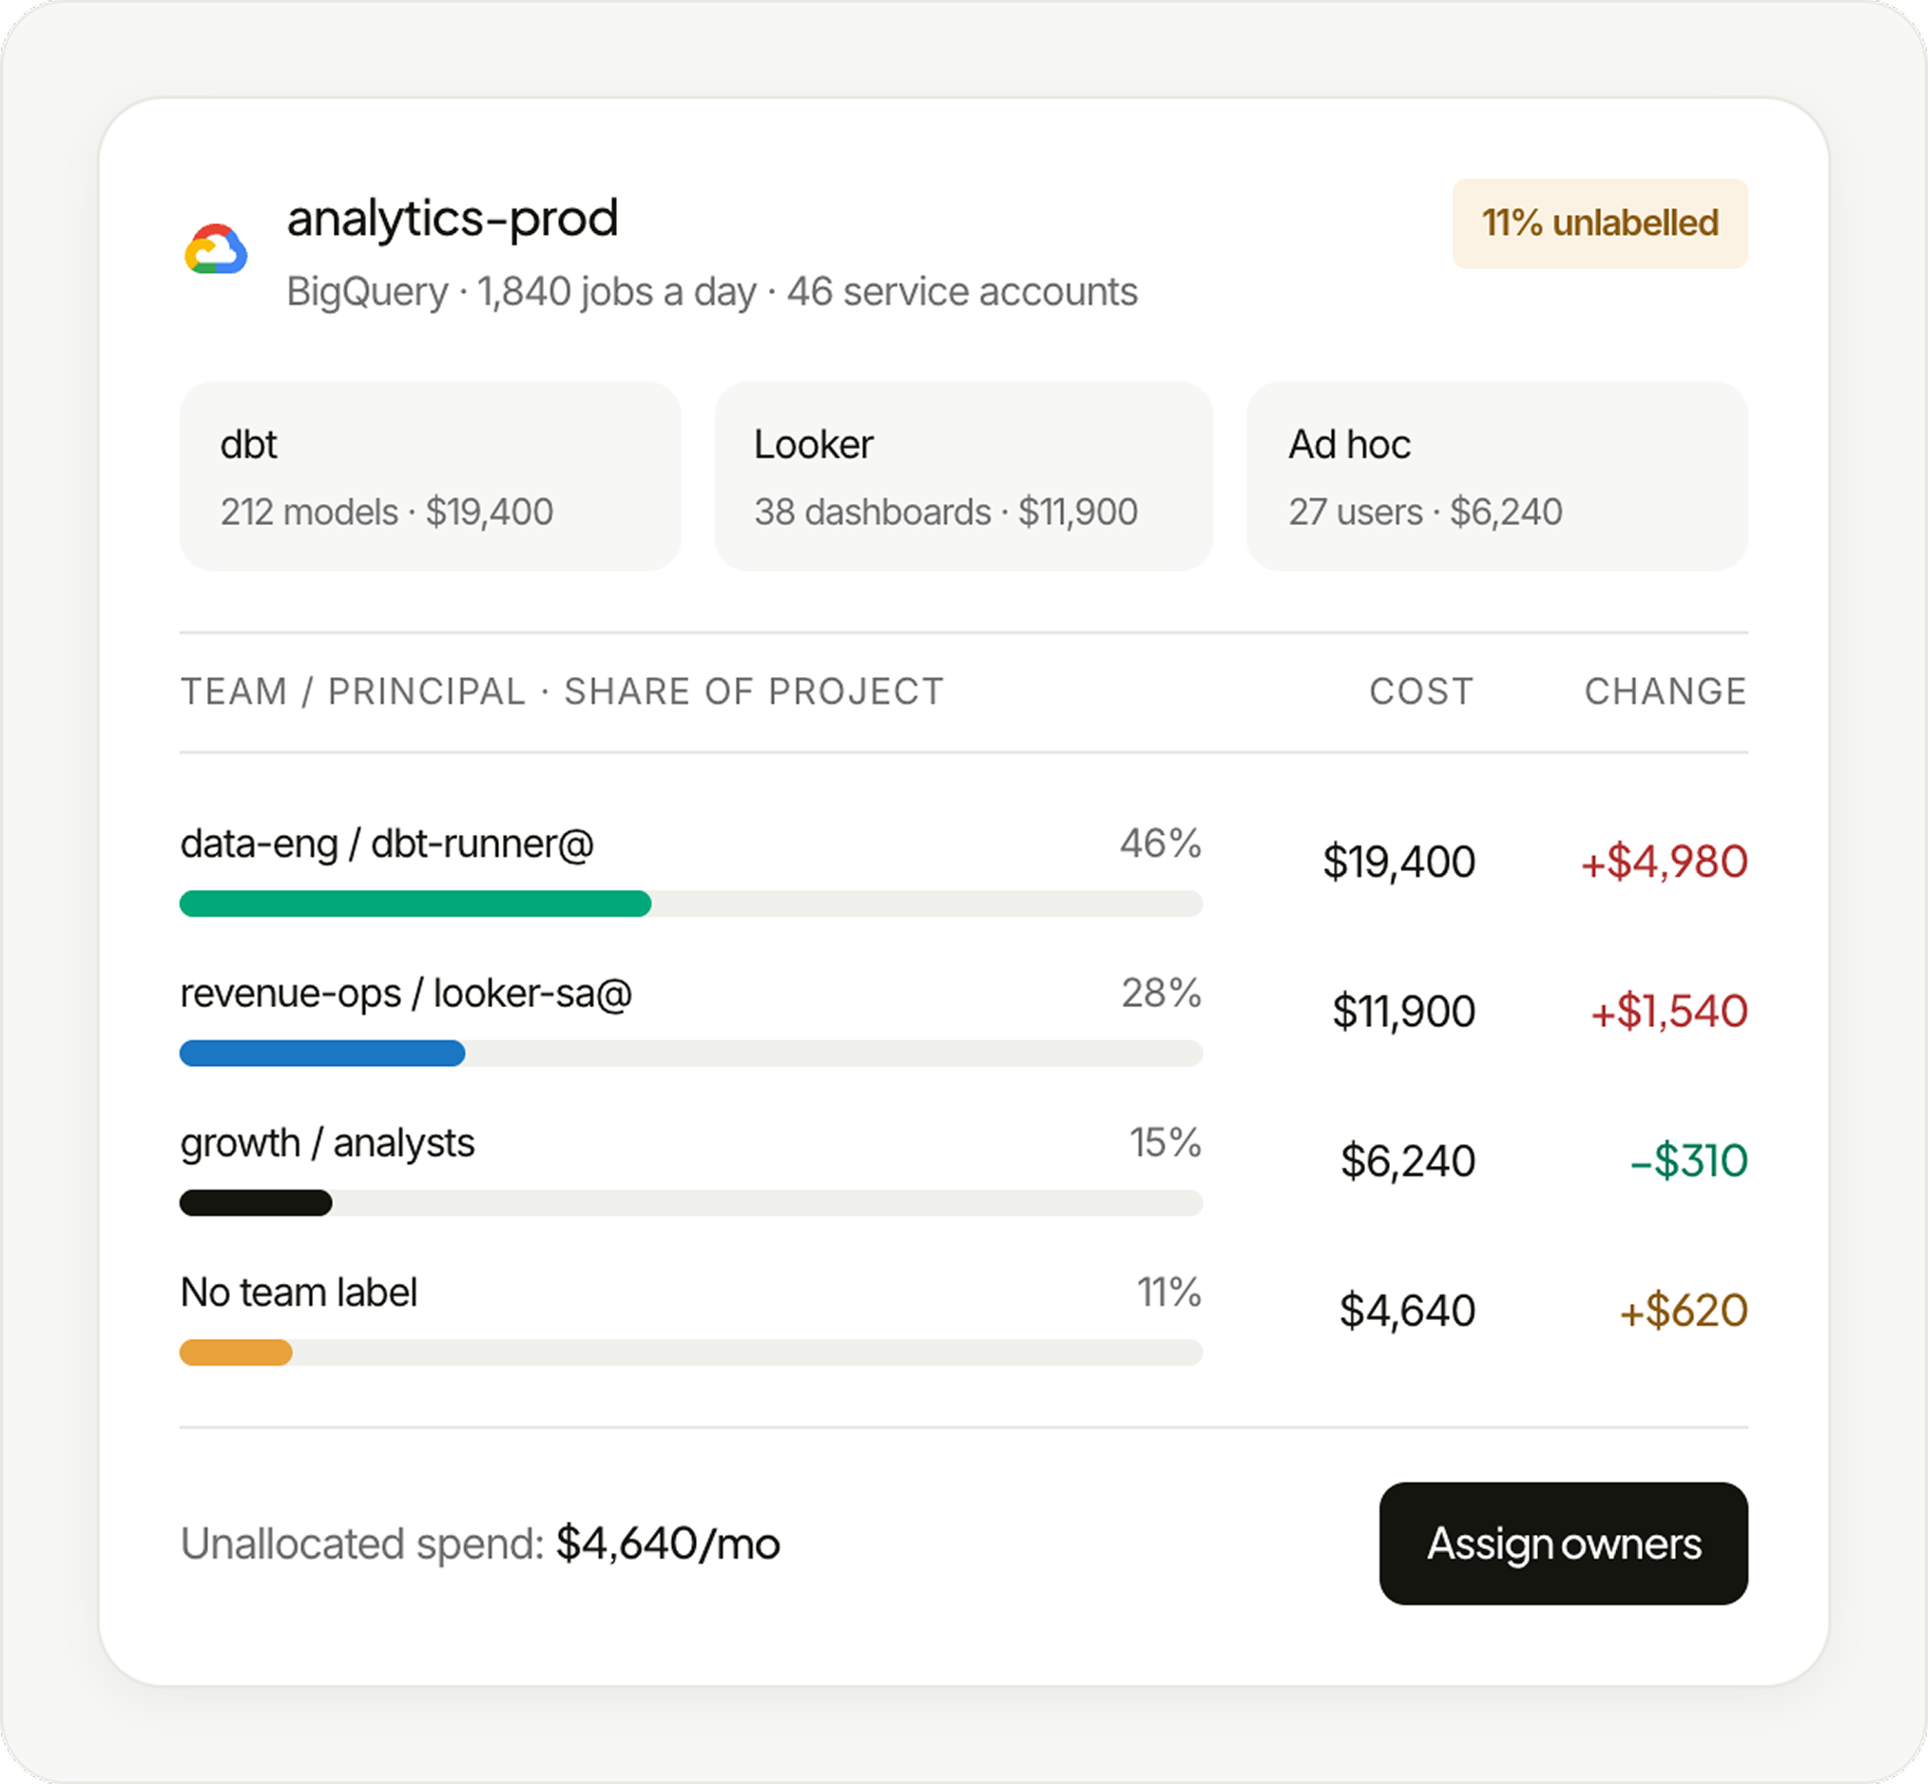Click the analytics-prod project title
This screenshot has width=1928, height=1784.
tap(453, 218)
